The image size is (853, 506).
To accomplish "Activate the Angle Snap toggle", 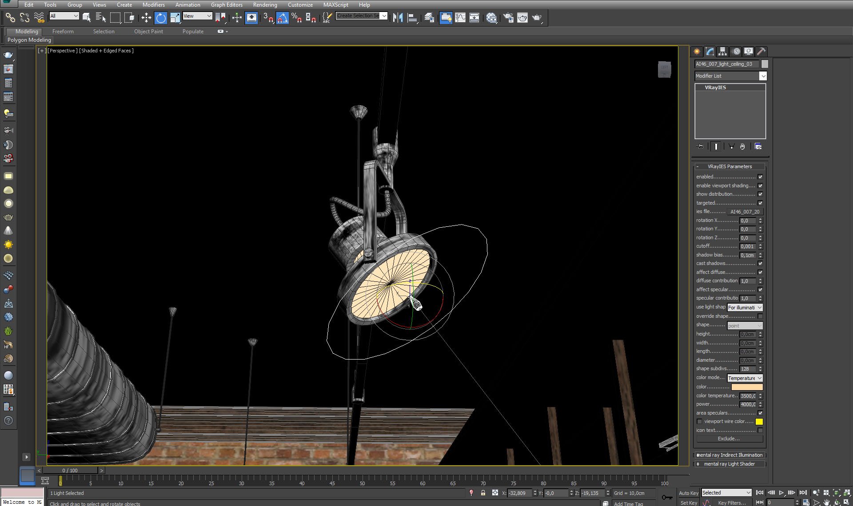I will point(283,18).
